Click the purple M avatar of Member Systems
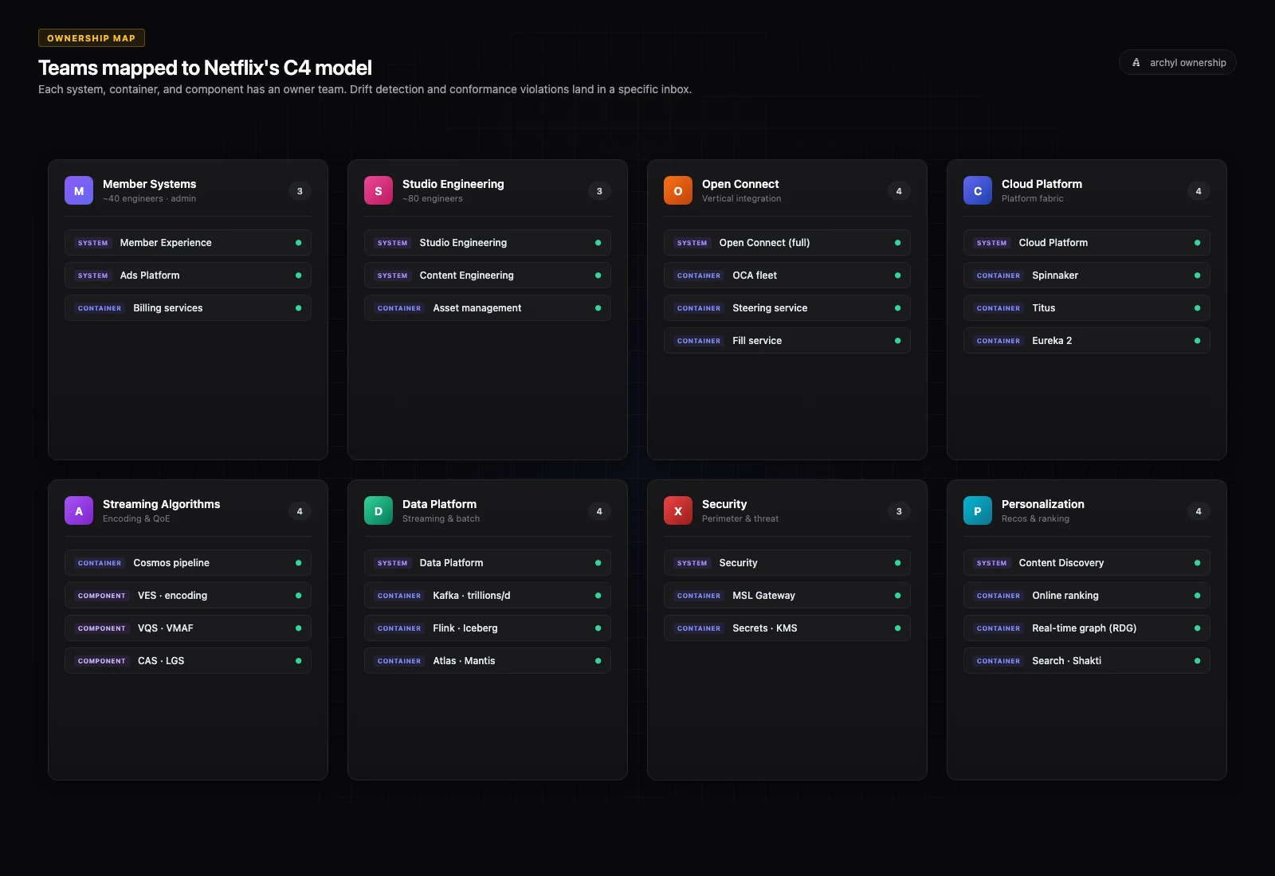1275x876 pixels. point(79,191)
